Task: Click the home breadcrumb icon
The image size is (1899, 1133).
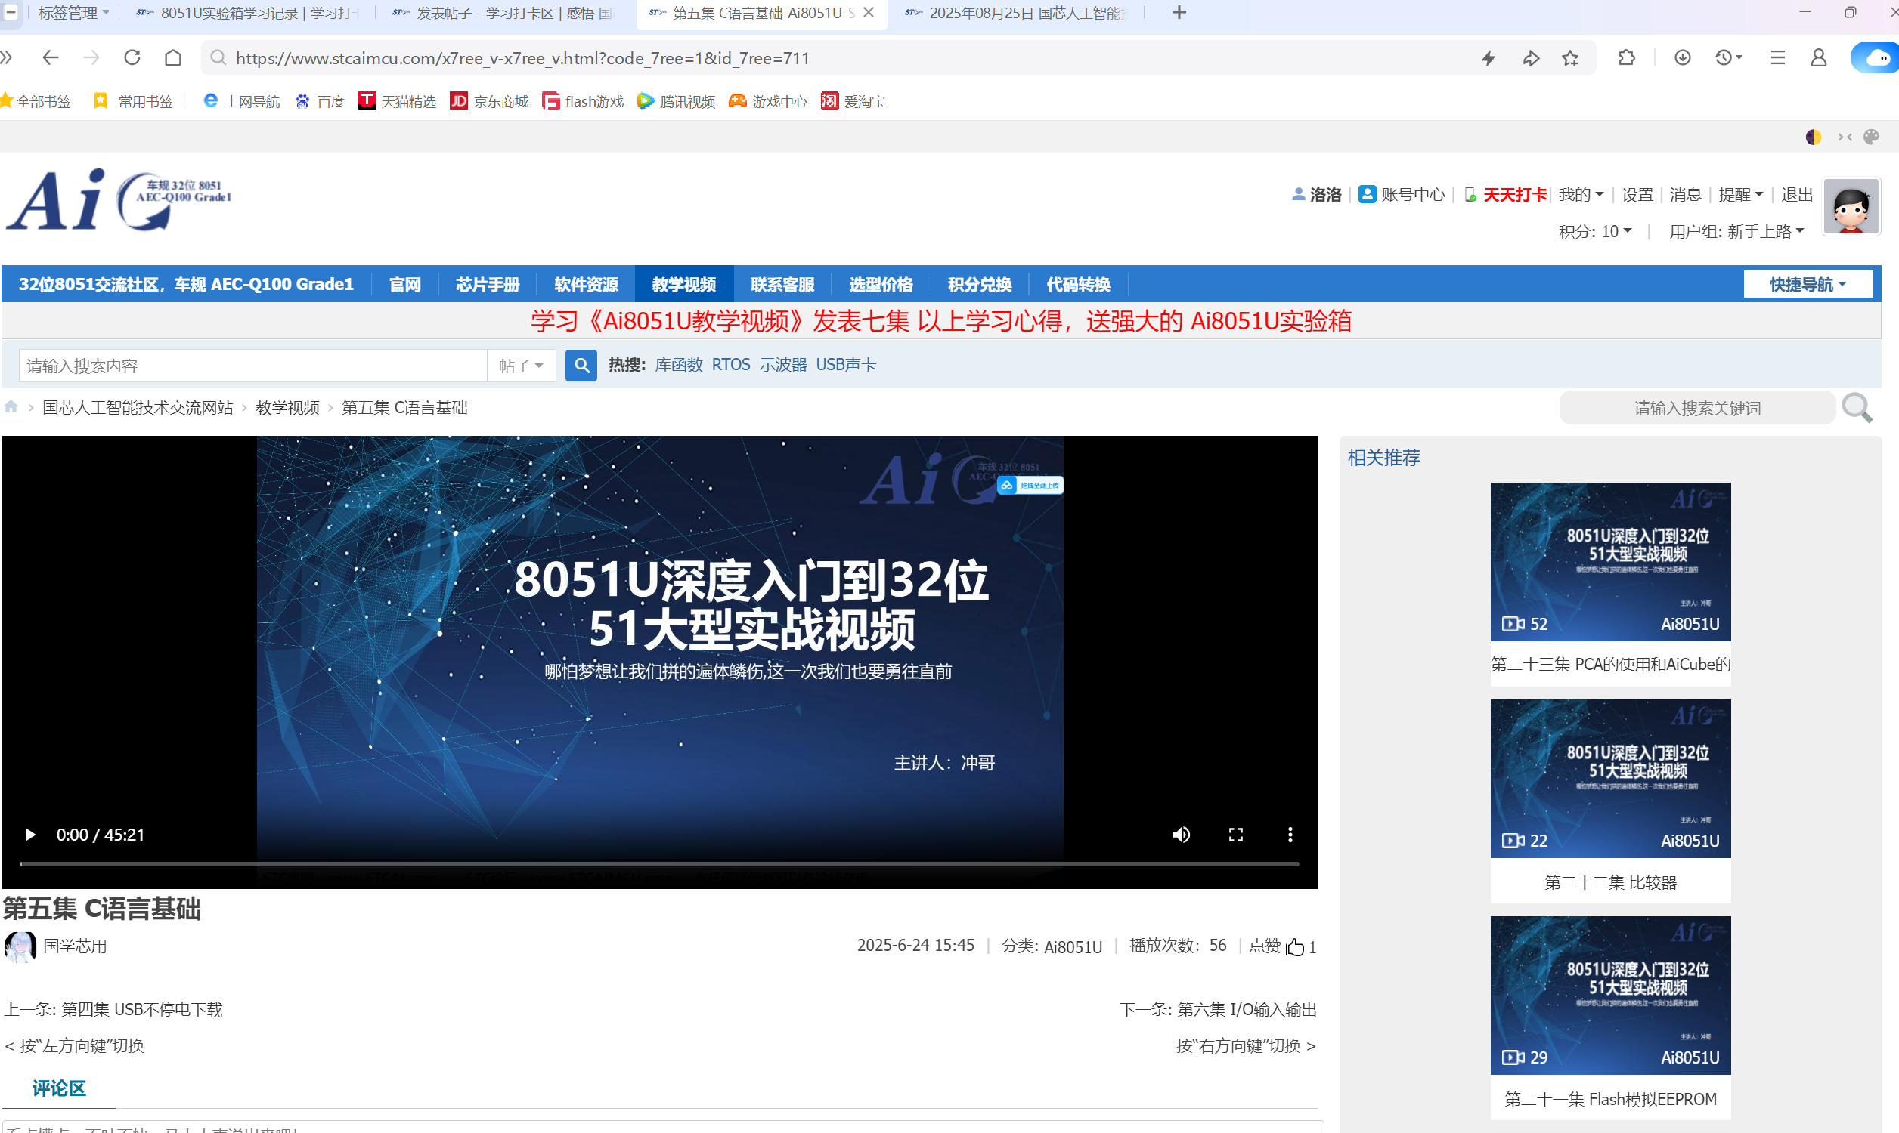Action: coord(11,407)
